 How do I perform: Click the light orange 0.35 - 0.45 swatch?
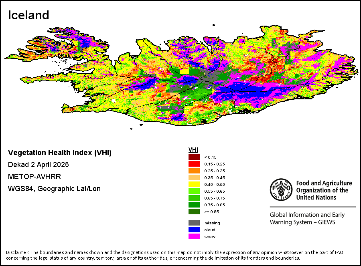(x=194, y=177)
